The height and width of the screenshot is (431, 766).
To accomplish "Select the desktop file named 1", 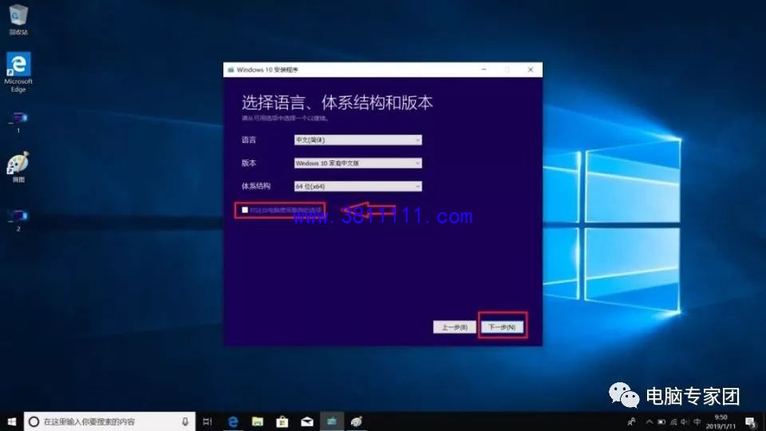I will pos(18,122).
